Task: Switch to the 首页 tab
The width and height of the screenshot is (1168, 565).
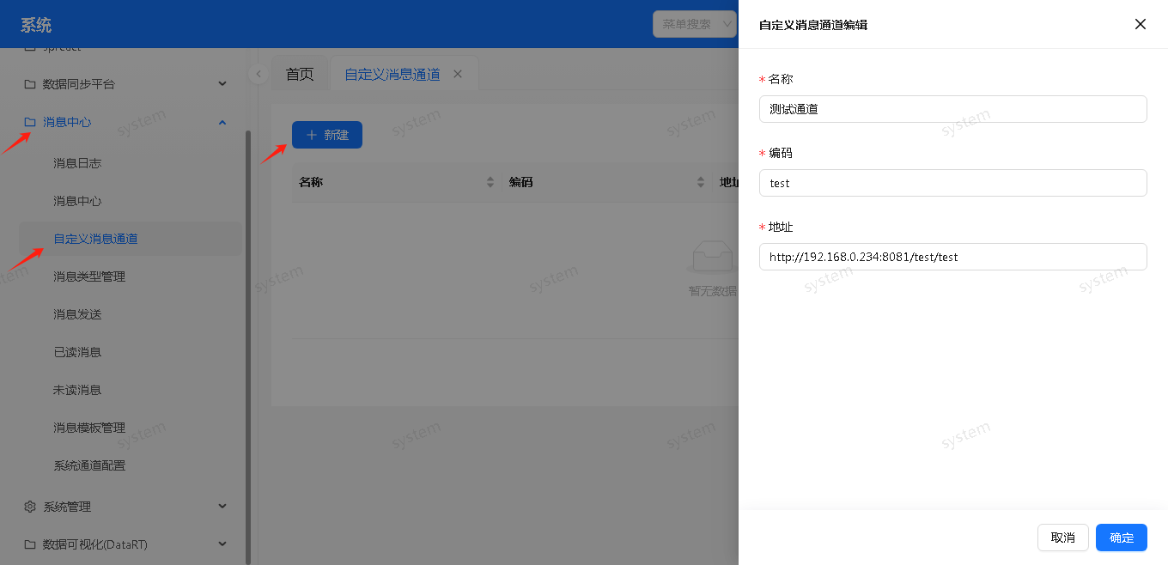Action: 300,75
